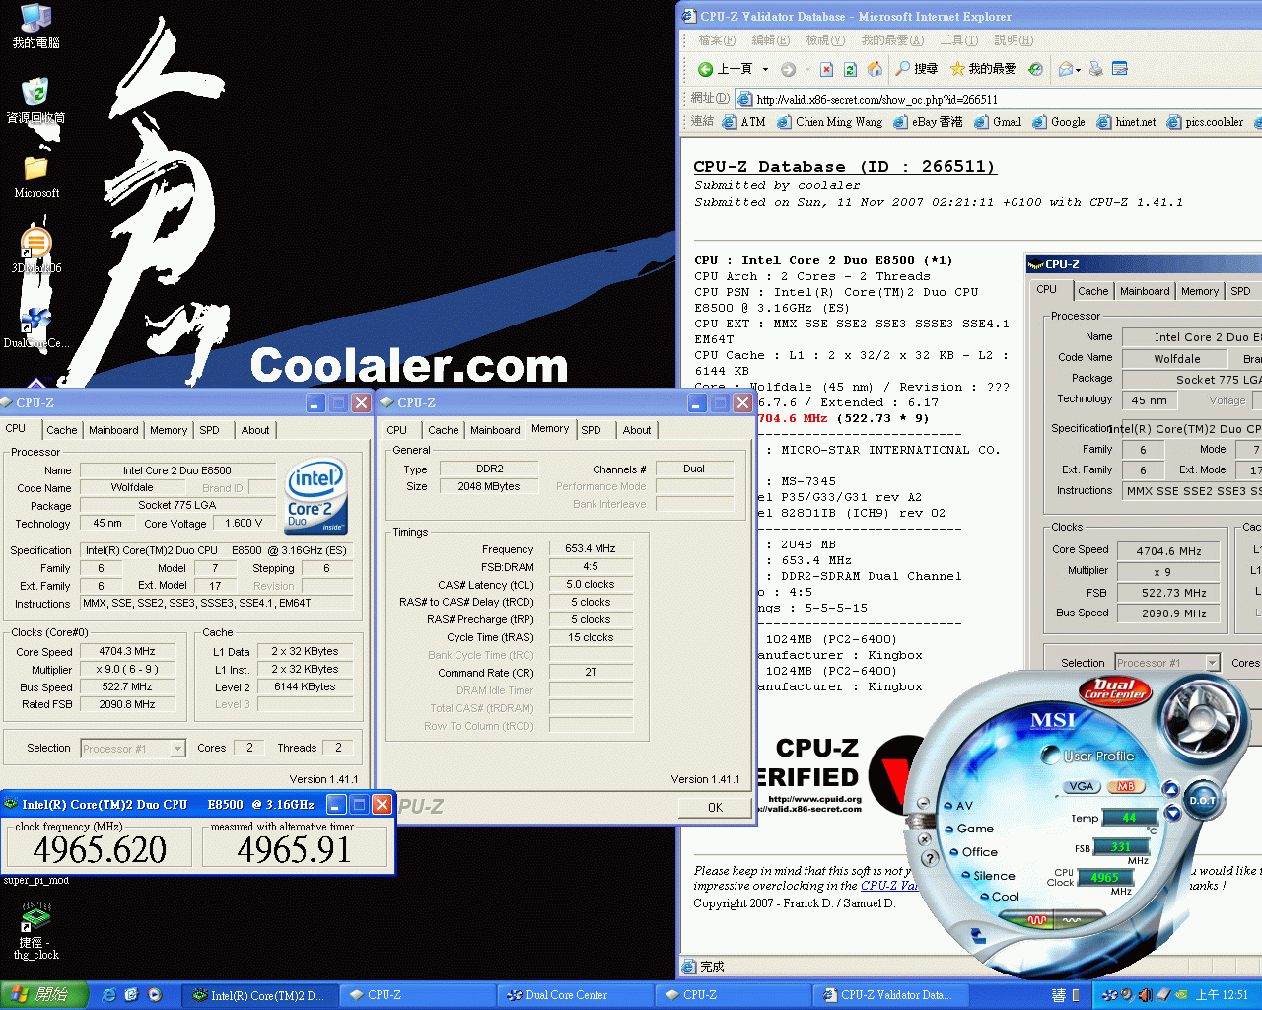Open the SPD tab in left CPU-Z window
The image size is (1262, 1010).
(209, 430)
